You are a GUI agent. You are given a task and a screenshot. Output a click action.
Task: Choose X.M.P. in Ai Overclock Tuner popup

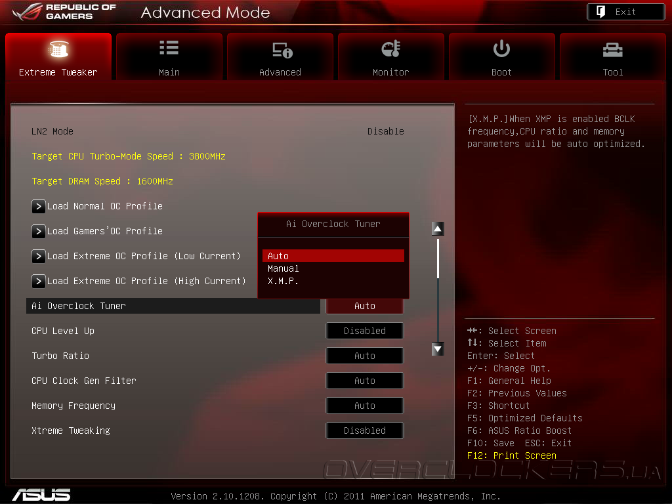(333, 281)
